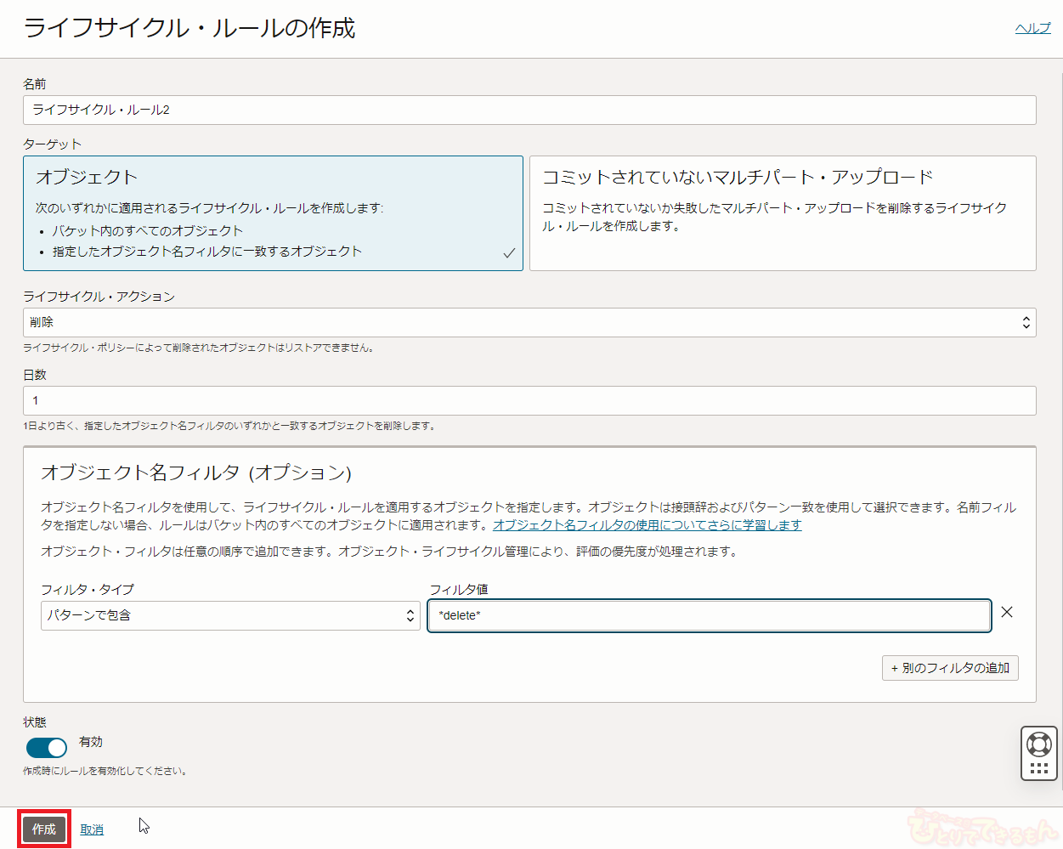This screenshot has height=849, width=1063.
Task: Open the lifebuoy support widget
Action: [1039, 744]
